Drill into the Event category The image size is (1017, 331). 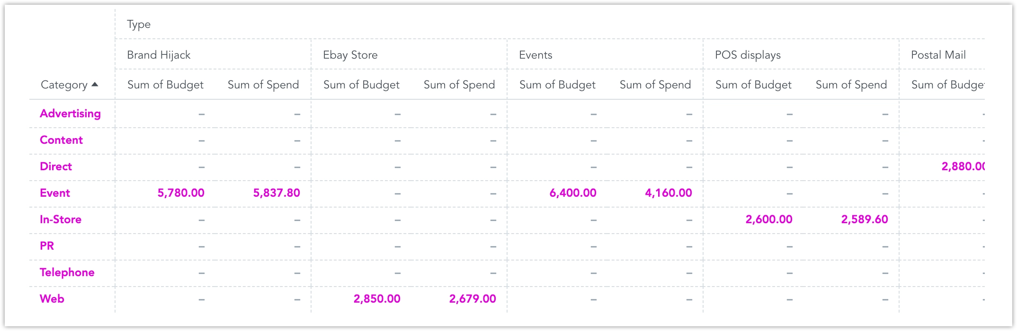[55, 193]
